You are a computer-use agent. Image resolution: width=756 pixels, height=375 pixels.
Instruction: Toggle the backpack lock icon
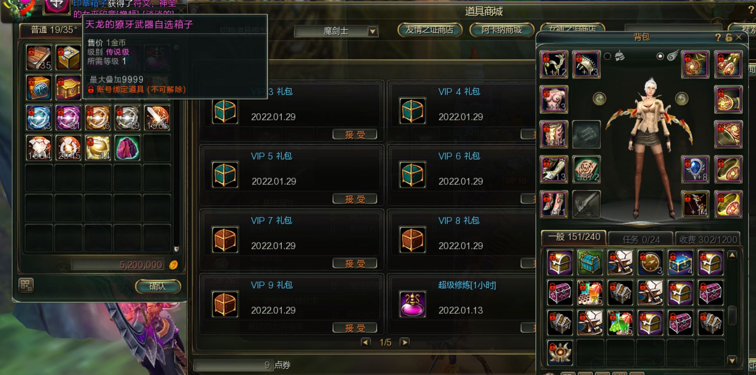pyautogui.click(x=729, y=37)
